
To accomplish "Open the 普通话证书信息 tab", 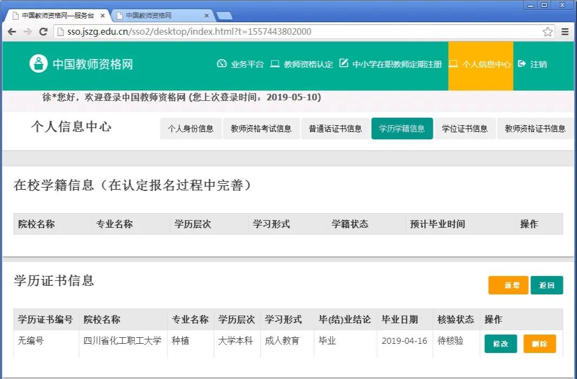I will (335, 129).
